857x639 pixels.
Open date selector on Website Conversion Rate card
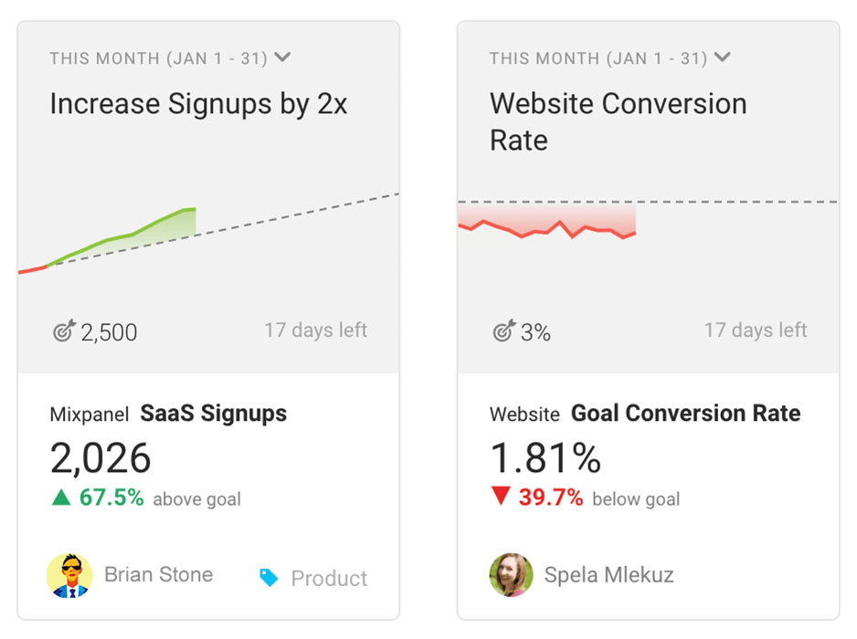pyautogui.click(x=723, y=57)
